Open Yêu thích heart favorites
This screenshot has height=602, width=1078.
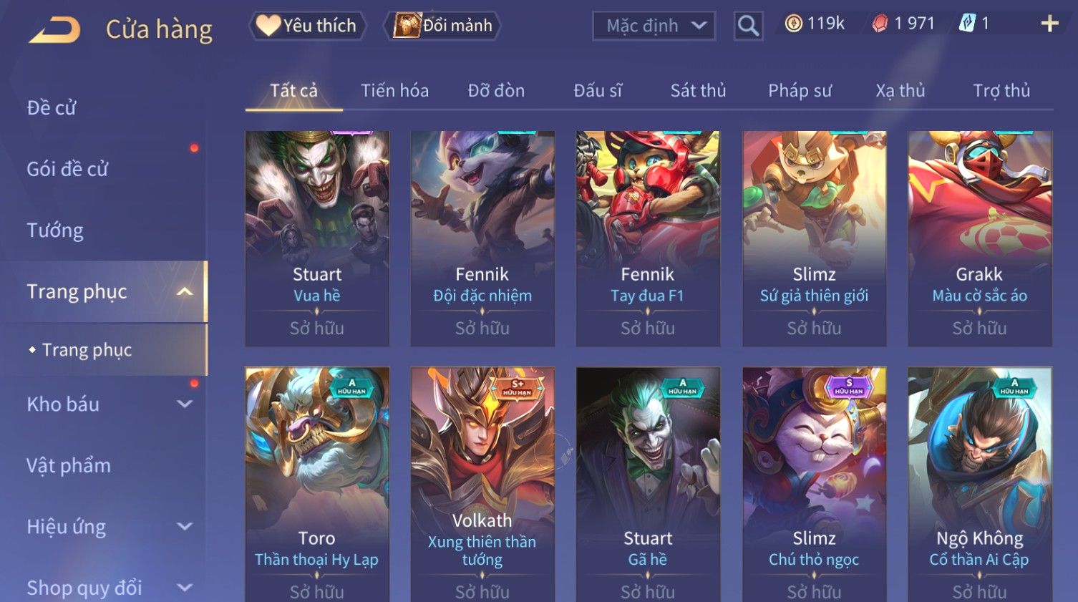click(x=307, y=26)
